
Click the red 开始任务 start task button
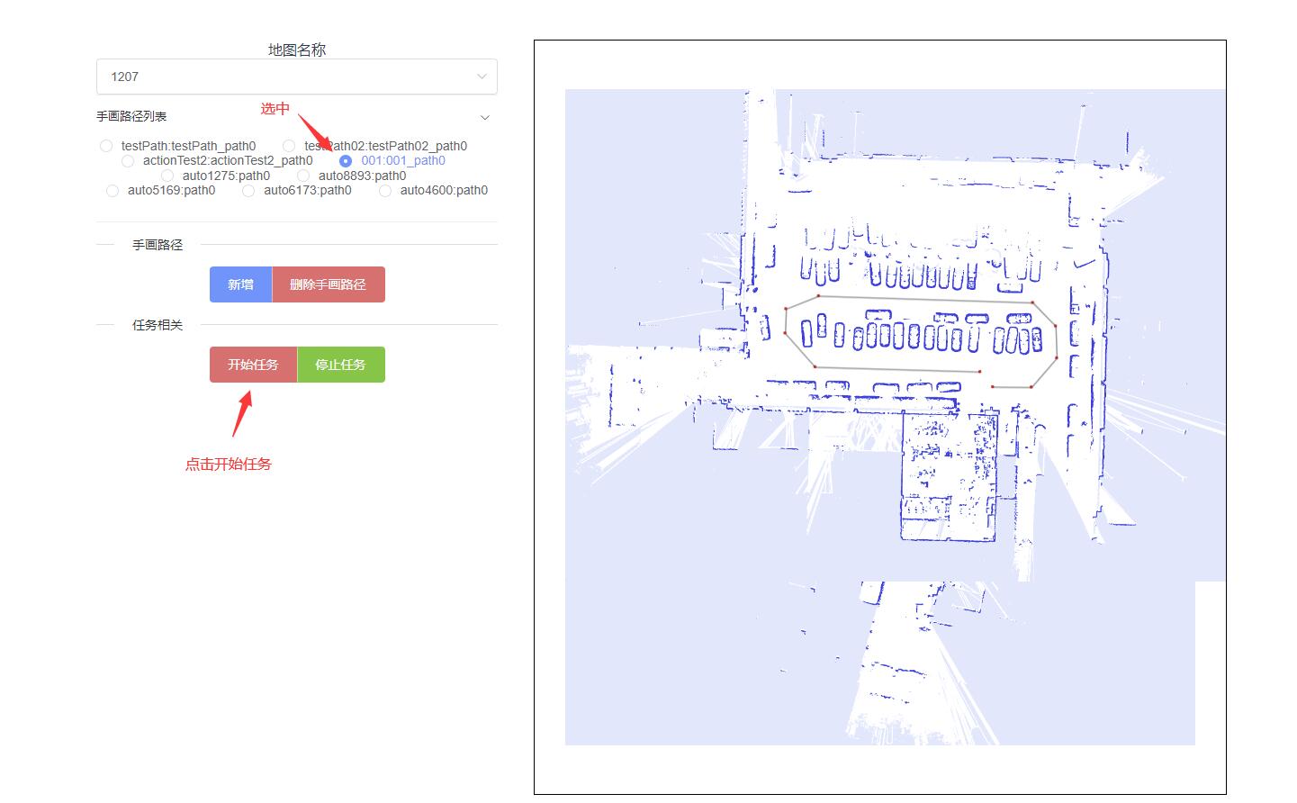(x=253, y=365)
